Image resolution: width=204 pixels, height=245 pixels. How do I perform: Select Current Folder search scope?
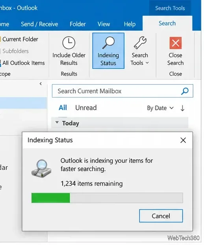click(x=19, y=39)
